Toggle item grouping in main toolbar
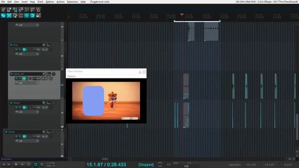 pos(9,15)
